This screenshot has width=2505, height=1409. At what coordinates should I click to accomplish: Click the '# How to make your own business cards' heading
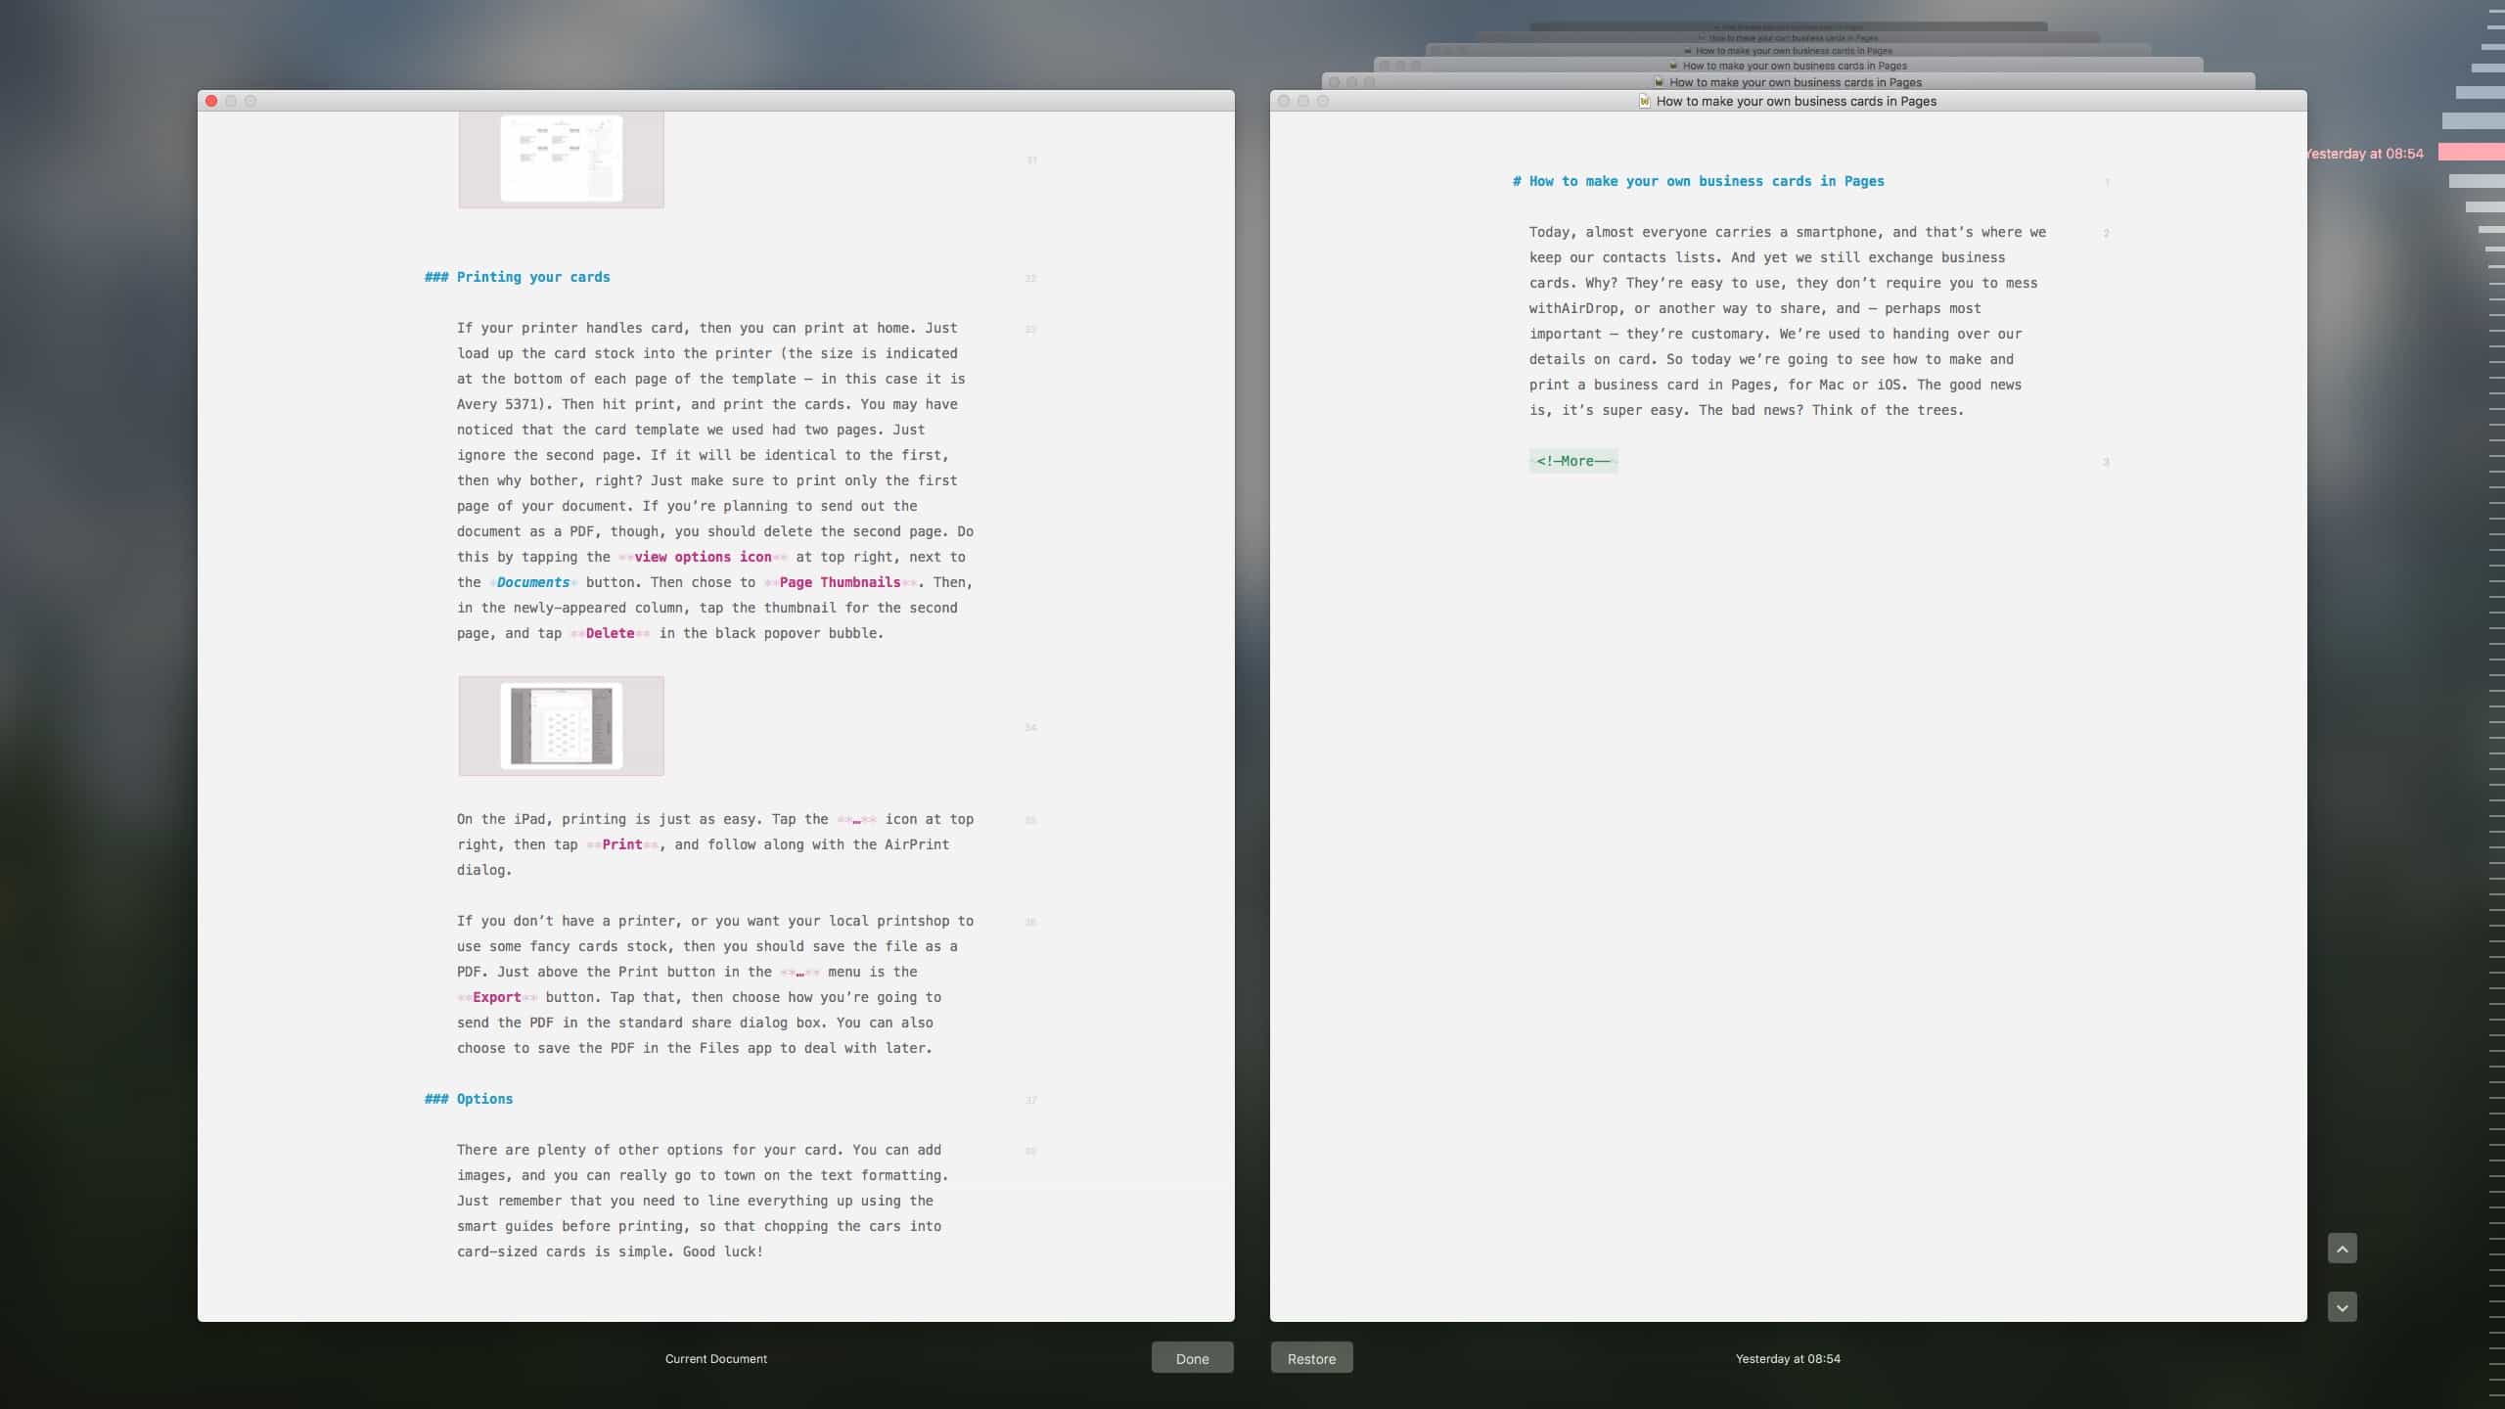(1699, 180)
